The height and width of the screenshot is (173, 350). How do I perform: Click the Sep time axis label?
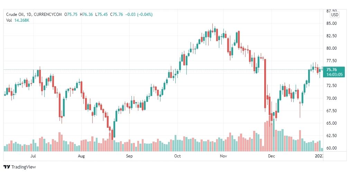tap(129, 156)
